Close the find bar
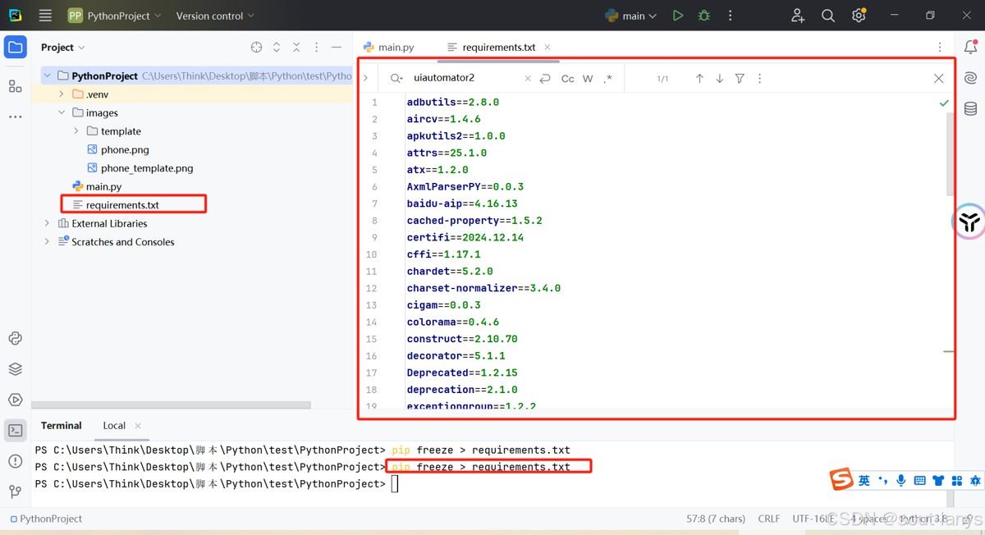The width and height of the screenshot is (985, 535). [x=938, y=79]
